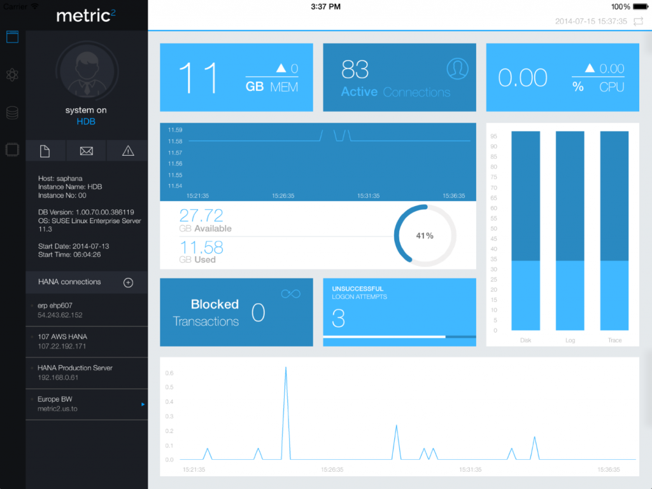The image size is (652, 489).
Task: Click the 41% memory usage ring
Action: pos(425,236)
